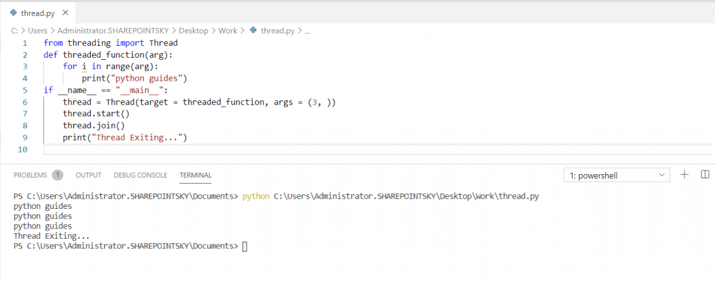Viewport: 715px width, 282px height.
Task: Show the DEBUG CONSOLE tab
Action: (x=140, y=175)
